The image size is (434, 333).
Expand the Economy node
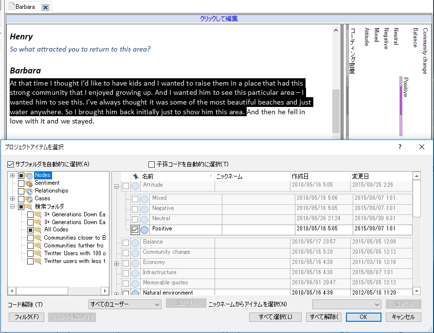pyautogui.click(x=116, y=263)
